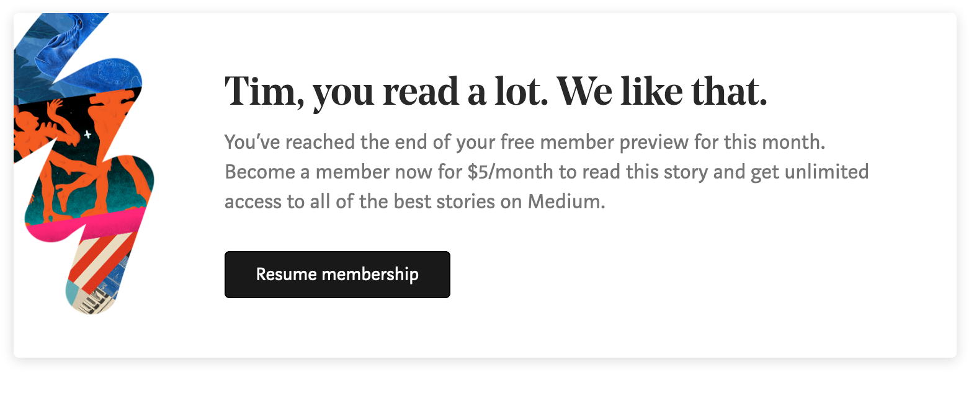Click the word "Medium" in the description
974x393 pixels.
[x=566, y=201]
